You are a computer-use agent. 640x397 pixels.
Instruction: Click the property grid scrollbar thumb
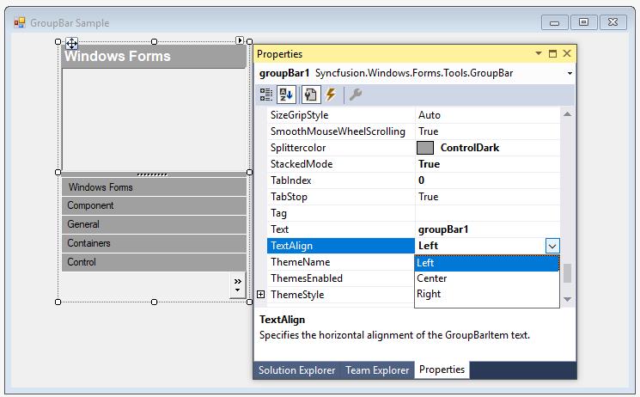(x=567, y=273)
